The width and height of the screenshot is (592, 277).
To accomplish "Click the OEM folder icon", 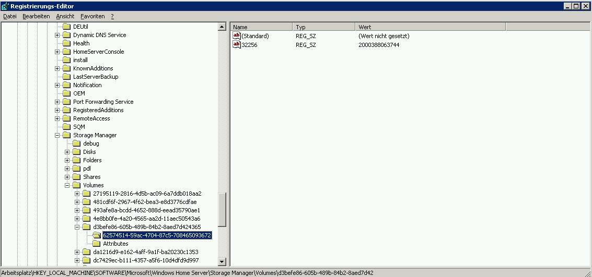I will pos(66,93).
